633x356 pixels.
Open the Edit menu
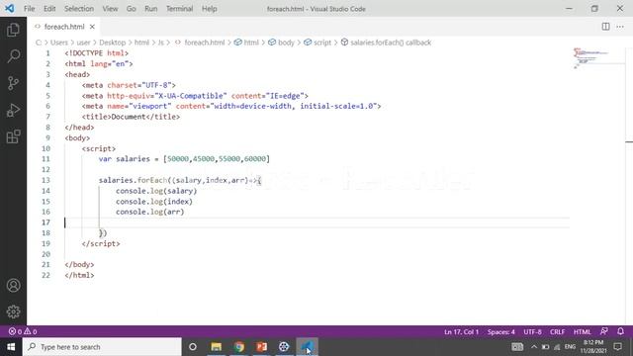(49, 9)
